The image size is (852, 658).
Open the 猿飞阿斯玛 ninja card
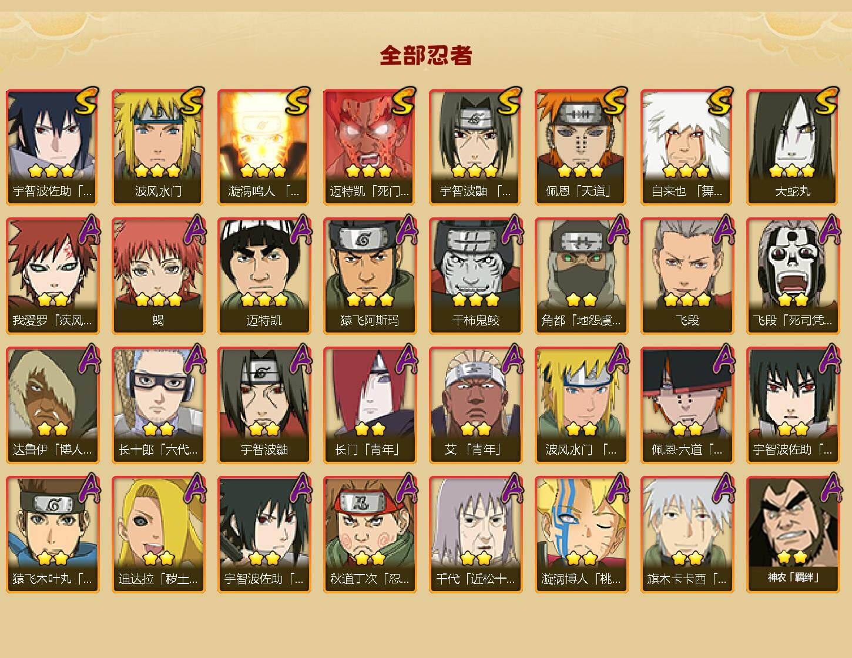tap(370, 276)
